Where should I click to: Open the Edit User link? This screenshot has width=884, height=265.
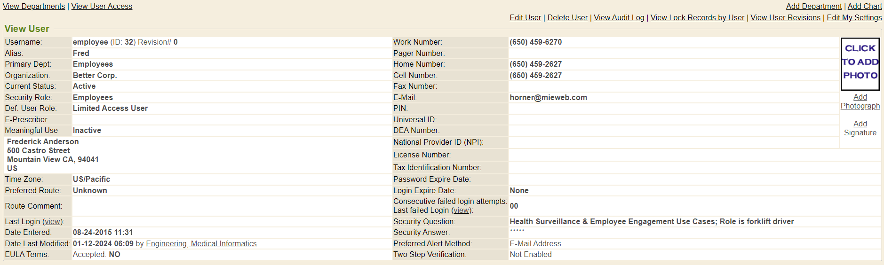pyautogui.click(x=525, y=17)
